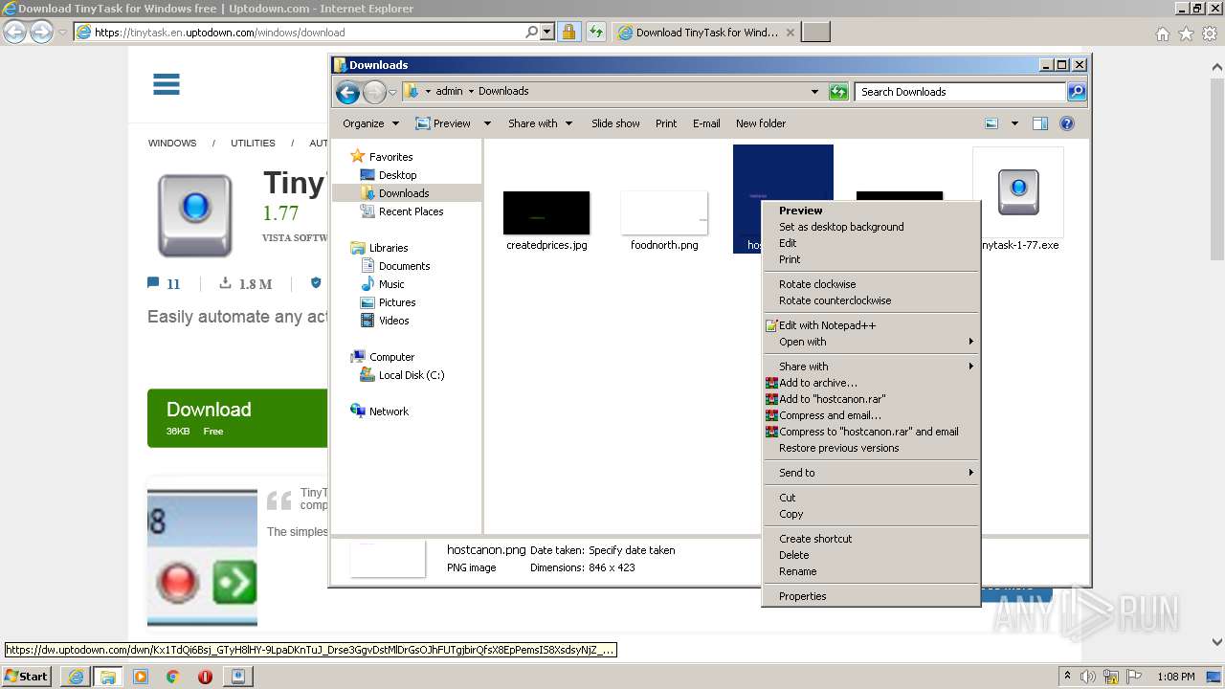Expand Share with submenu in context menu

[871, 367]
